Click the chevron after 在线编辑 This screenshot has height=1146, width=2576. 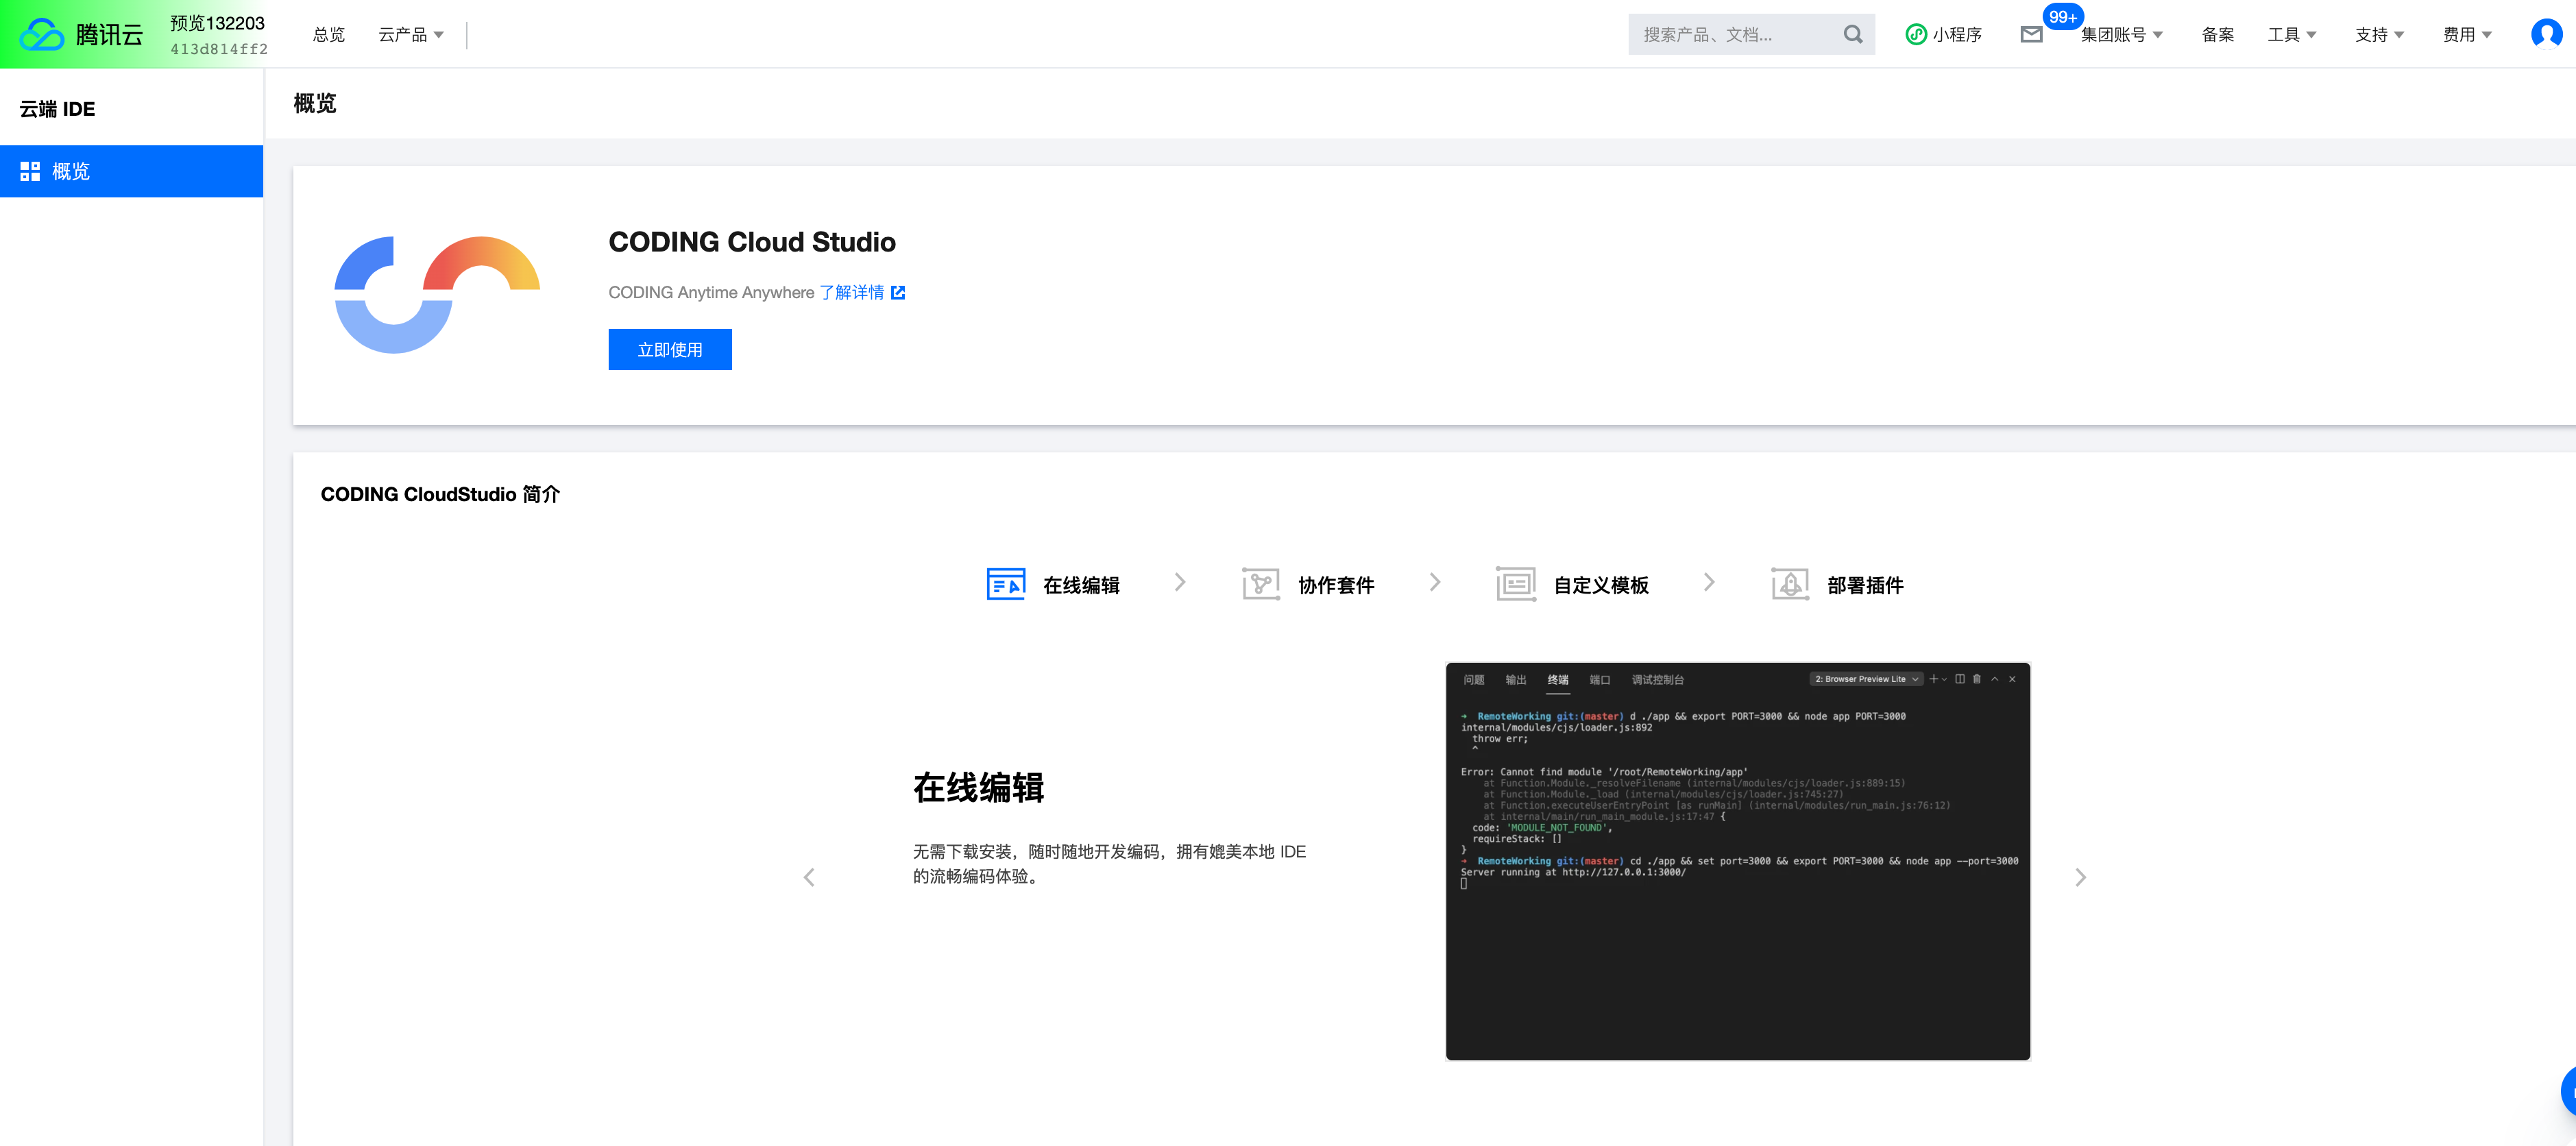[x=1180, y=582]
